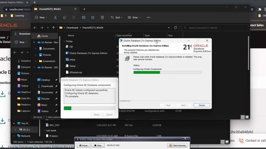The image size is (266, 149).
Task: Click the Share icon in Explorer toolbar
Action: (93, 17)
